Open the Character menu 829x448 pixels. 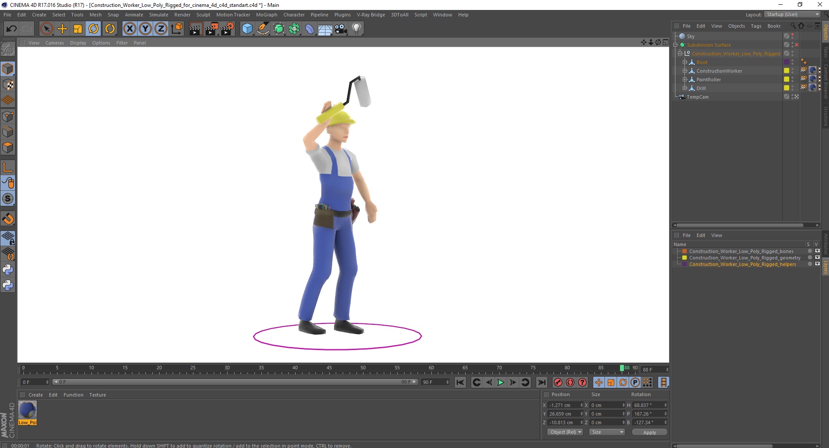pos(294,15)
